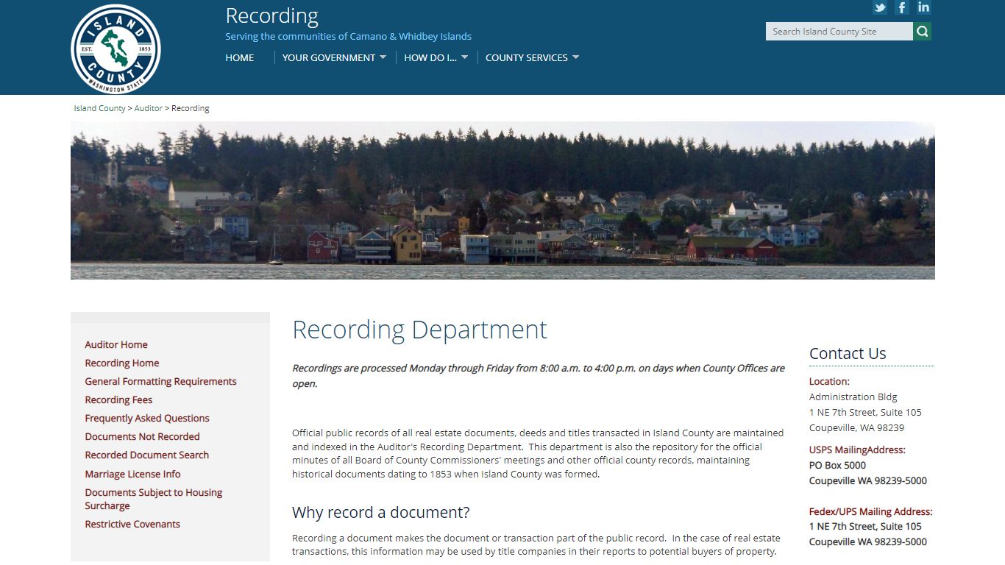Open the Recording Home sidebar link
This screenshot has height=565, width=1005.
122,363
